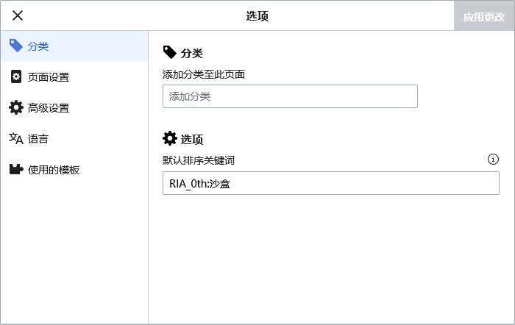Open the 页面设置 section

[x=49, y=77]
